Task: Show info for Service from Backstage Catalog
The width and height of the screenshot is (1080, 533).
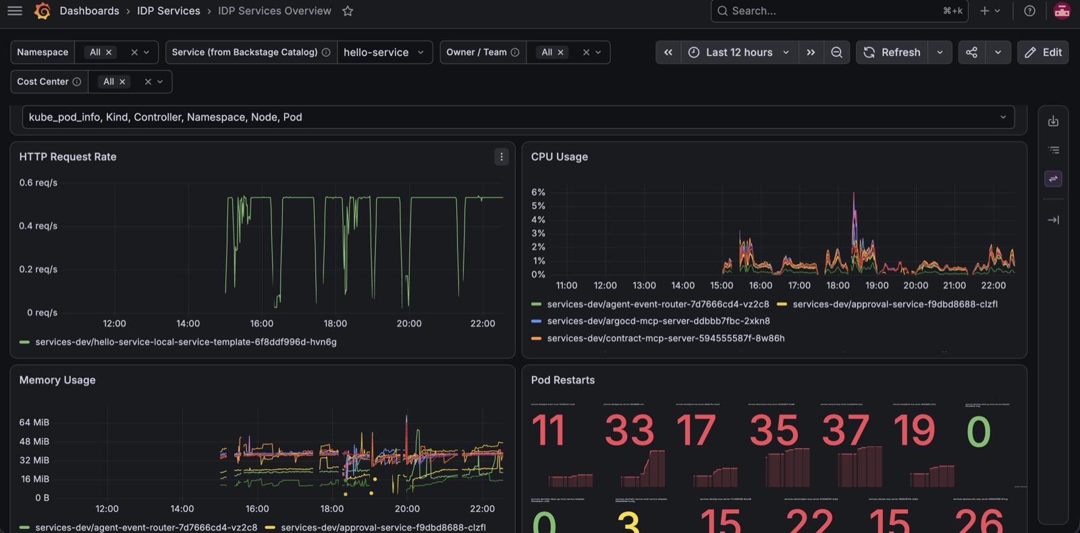Action: click(x=326, y=52)
